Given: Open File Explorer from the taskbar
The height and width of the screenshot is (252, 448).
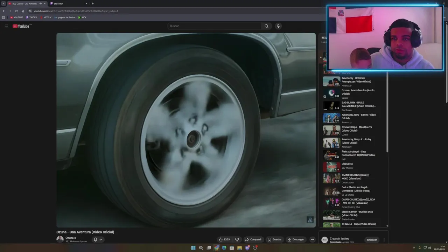Looking at the screenshot, I should (x=239, y=248).
